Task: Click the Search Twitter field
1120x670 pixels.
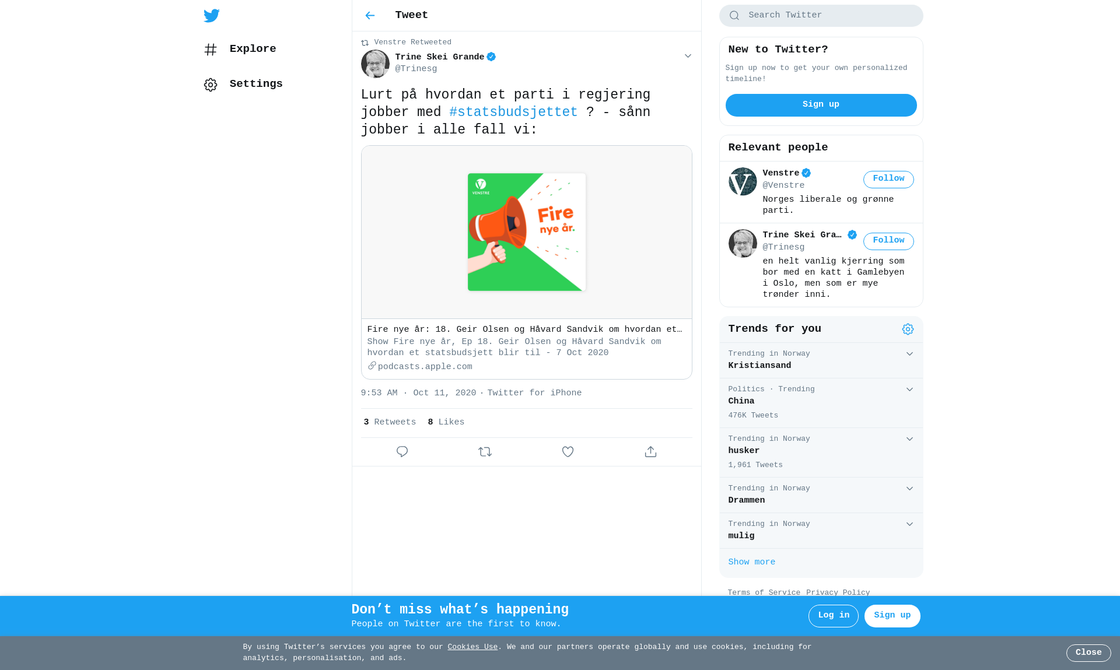Action: (821, 16)
